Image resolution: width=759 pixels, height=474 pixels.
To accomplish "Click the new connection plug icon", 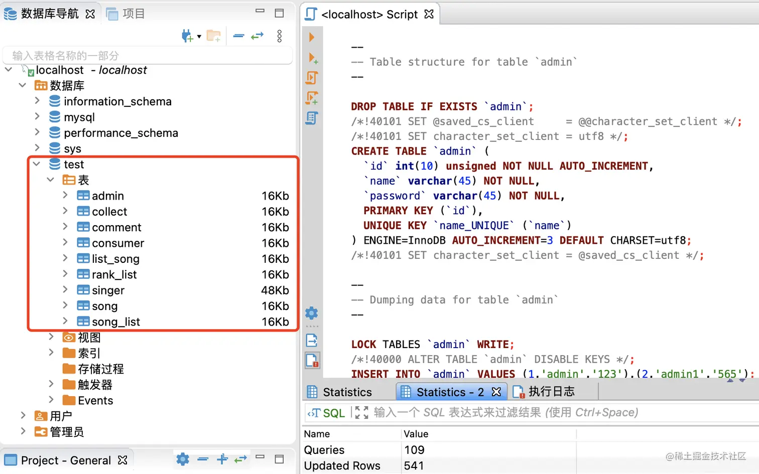I will tap(187, 36).
